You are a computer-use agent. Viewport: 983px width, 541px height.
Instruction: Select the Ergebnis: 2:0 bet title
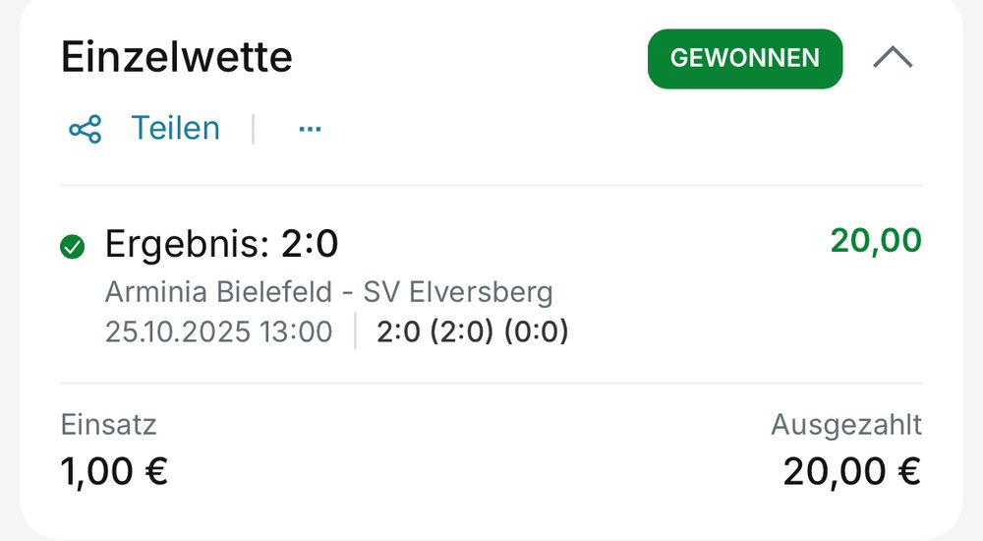(x=221, y=244)
